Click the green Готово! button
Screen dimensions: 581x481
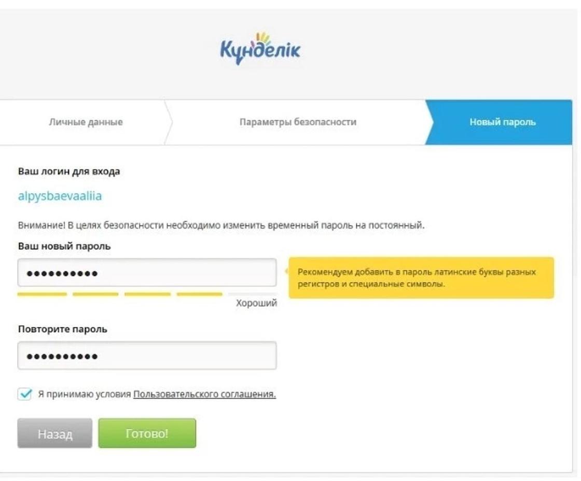click(x=147, y=433)
